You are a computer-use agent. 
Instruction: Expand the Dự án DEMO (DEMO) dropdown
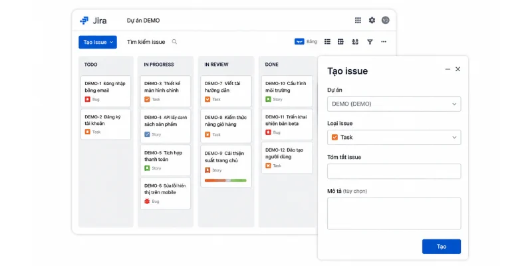(x=394, y=104)
